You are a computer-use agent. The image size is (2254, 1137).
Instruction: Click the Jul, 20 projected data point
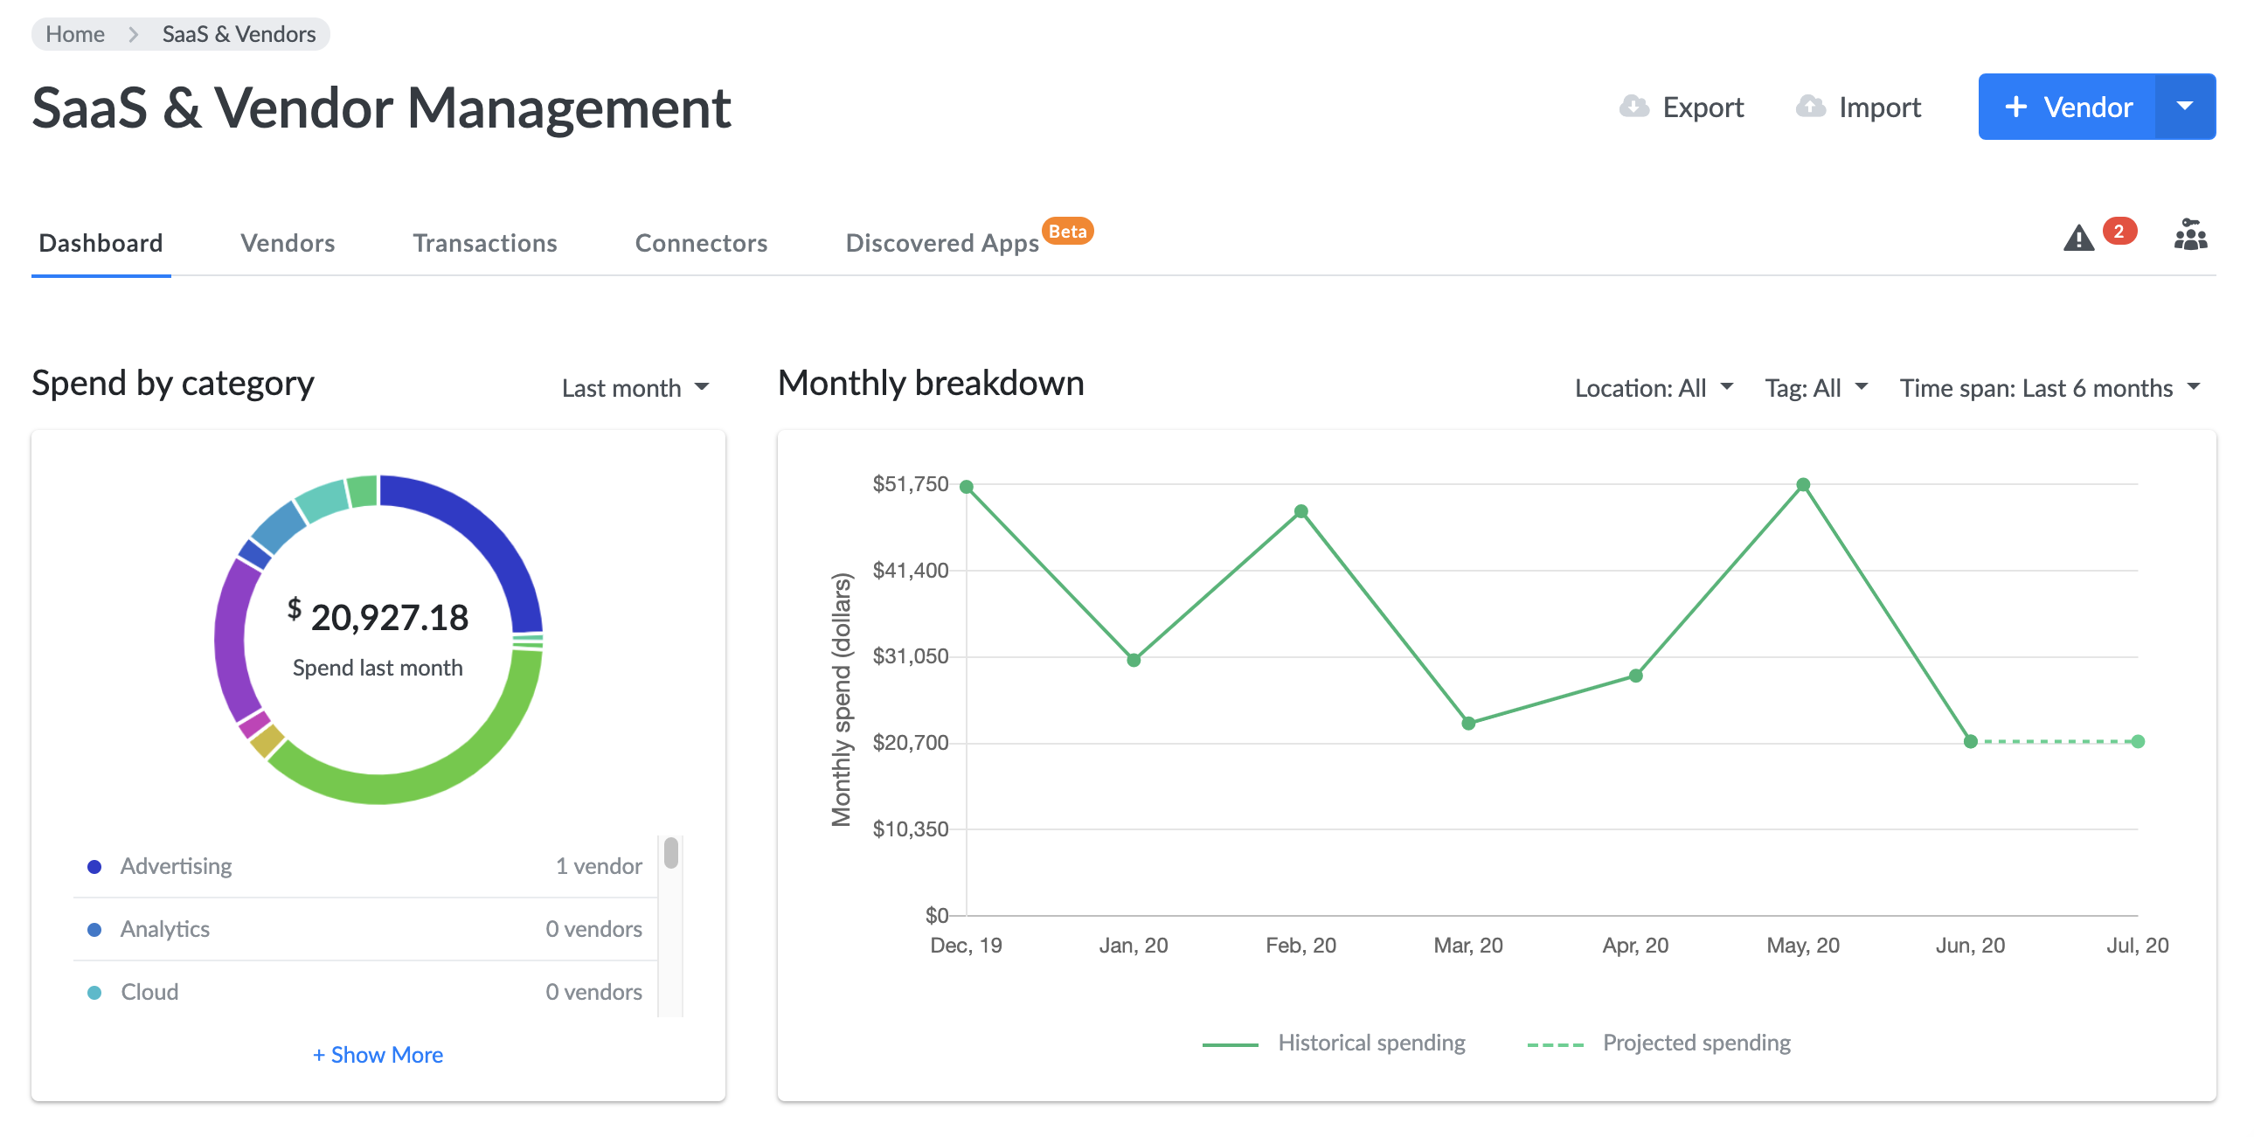pyautogui.click(x=2138, y=741)
